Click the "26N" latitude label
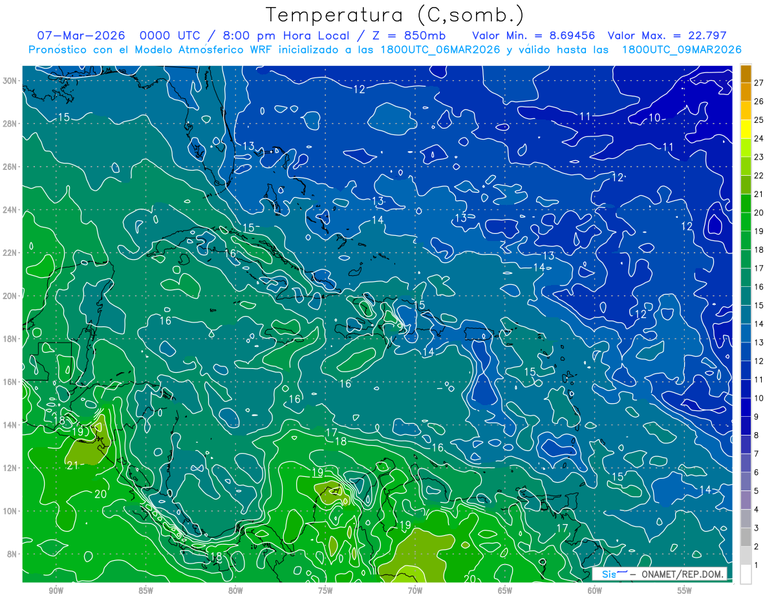This screenshot has width=776, height=599. coord(10,167)
